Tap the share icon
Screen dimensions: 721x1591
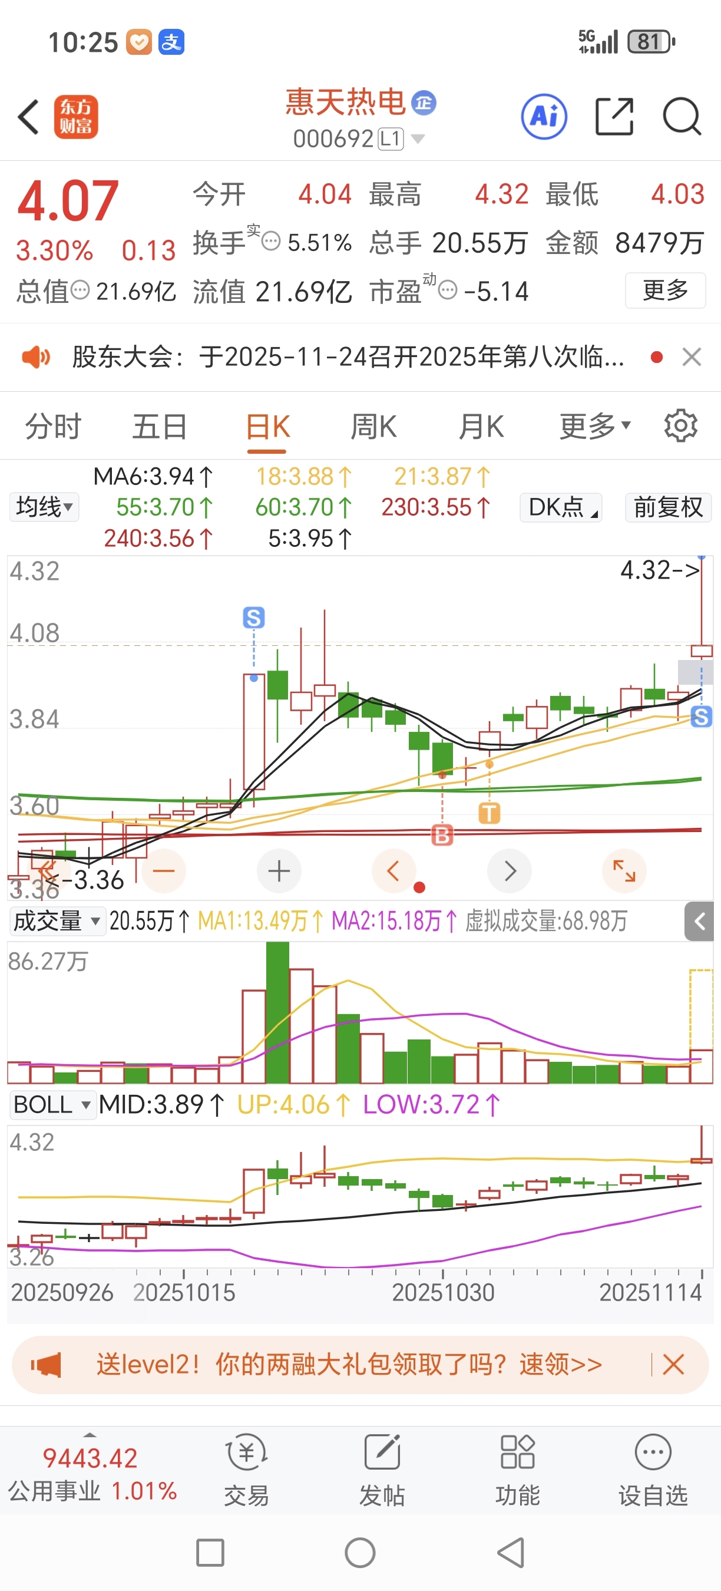tap(614, 116)
